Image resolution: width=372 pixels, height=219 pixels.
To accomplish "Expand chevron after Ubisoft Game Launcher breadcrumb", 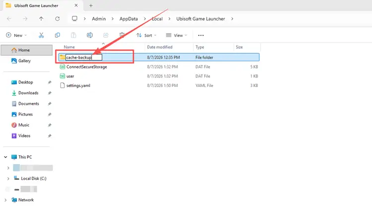I will click(232, 19).
